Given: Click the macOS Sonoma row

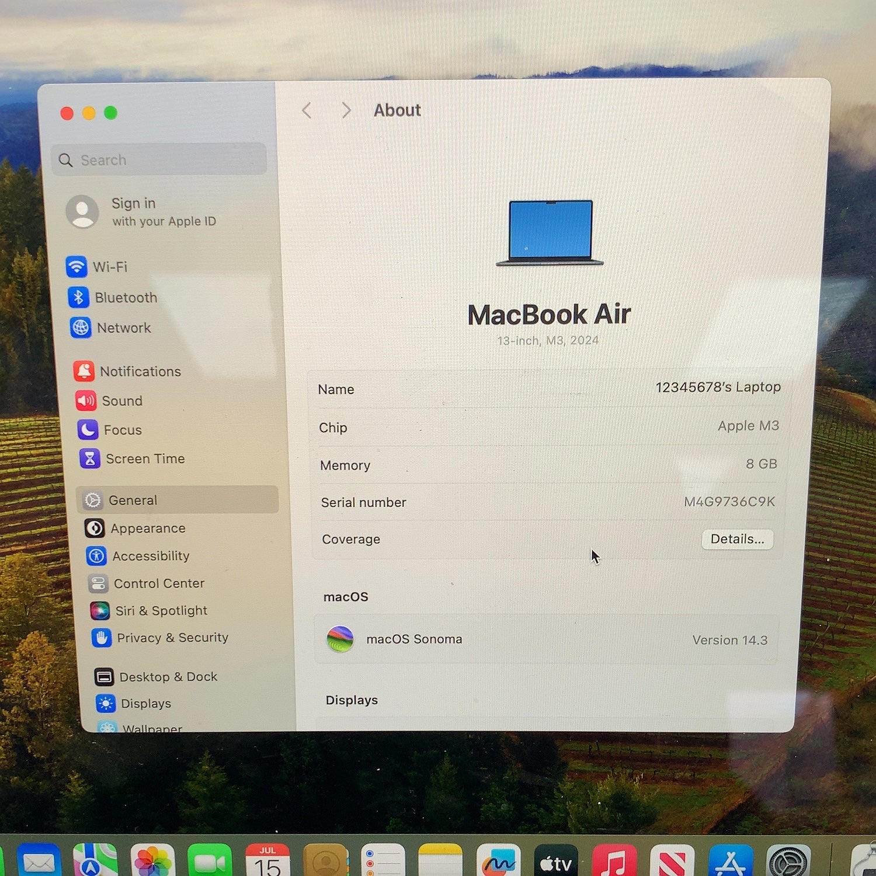Looking at the screenshot, I should click(x=547, y=639).
